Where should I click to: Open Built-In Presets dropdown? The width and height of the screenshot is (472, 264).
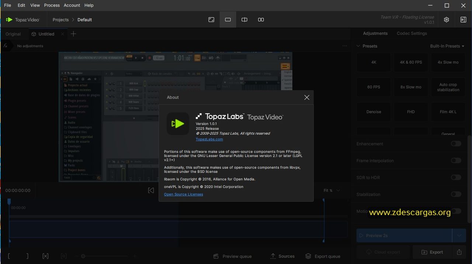pyautogui.click(x=447, y=46)
